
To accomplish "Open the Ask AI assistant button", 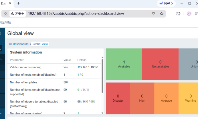I will point(166,3).
